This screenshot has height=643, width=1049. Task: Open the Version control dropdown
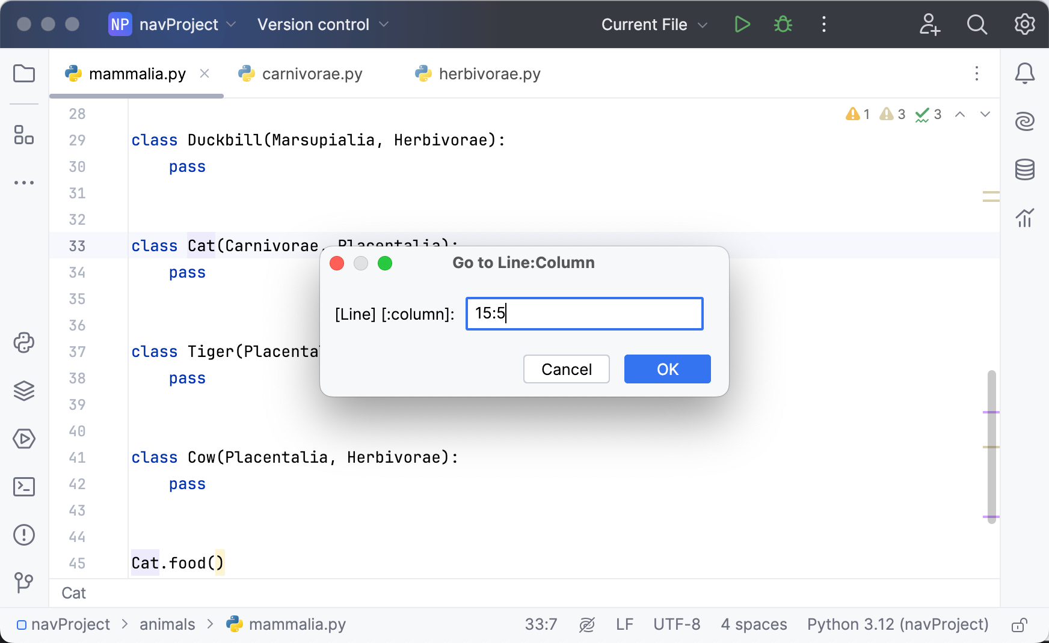[323, 25]
